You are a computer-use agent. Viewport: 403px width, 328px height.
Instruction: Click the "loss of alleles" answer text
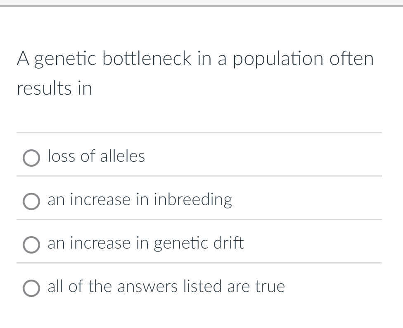96,156
